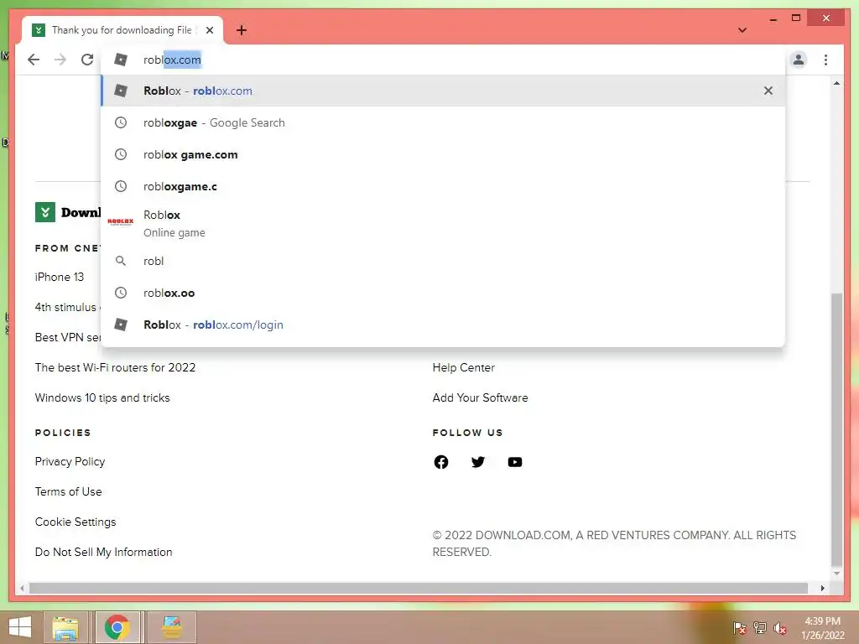Open the 'Roblox - roblox.com/login' suggestion
Screen dimensions: 859x644
443,325
